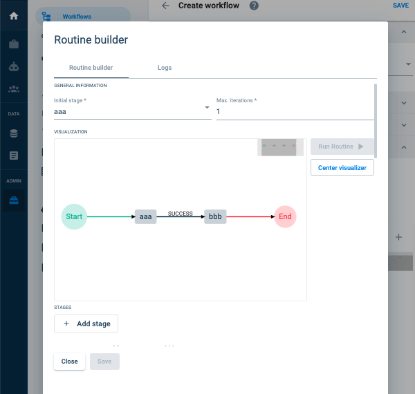Click the Add stage button

(x=86, y=323)
